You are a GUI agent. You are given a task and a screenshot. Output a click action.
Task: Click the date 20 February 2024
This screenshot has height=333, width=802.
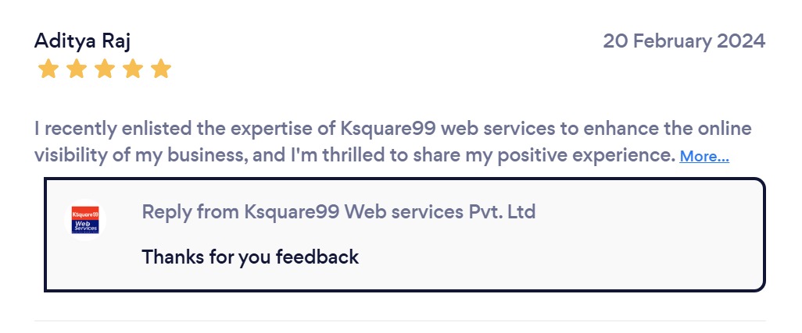point(683,41)
